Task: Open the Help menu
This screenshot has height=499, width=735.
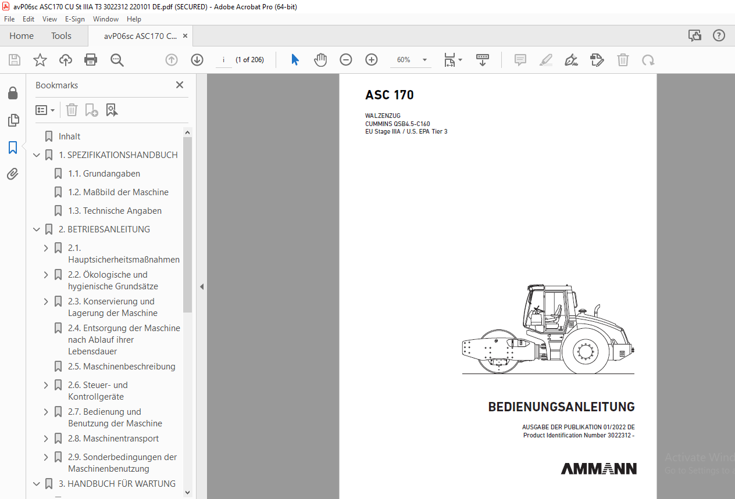Action: [x=134, y=19]
